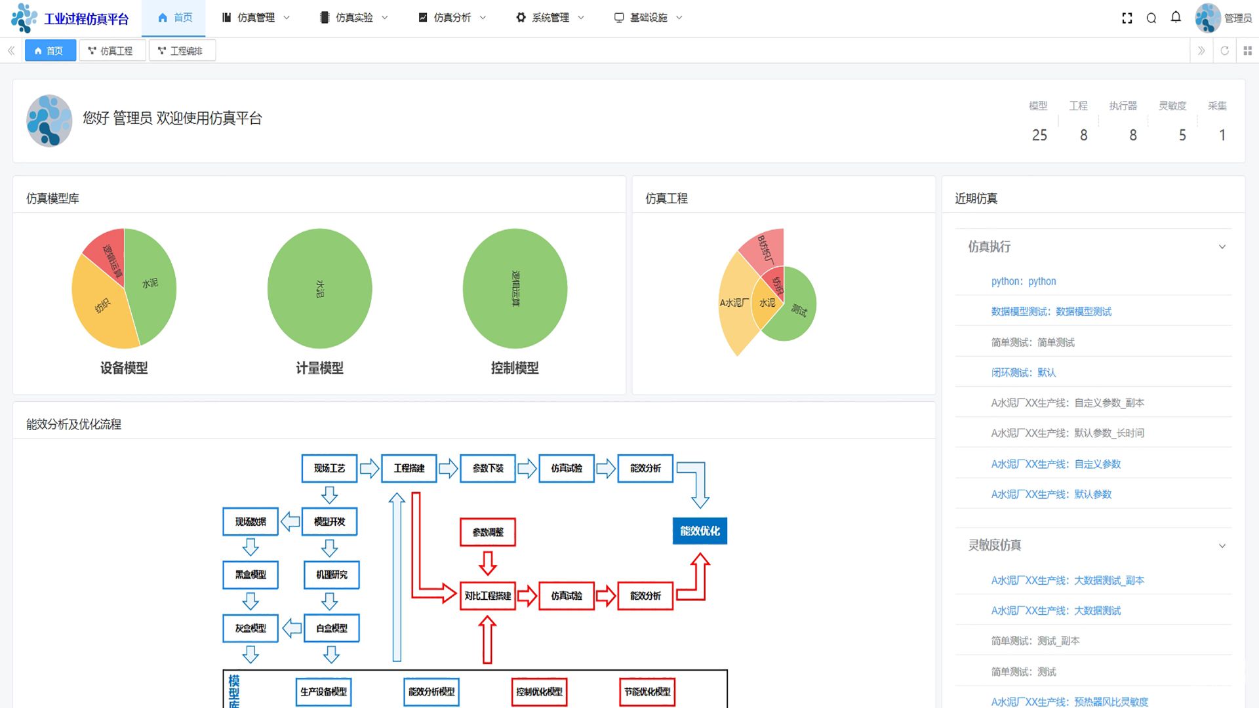The height and width of the screenshot is (708, 1259).
Task: Open the search magnifier icon
Action: [x=1151, y=18]
